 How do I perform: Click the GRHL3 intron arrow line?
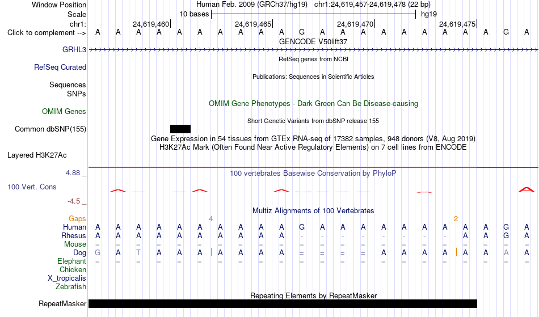click(313, 50)
